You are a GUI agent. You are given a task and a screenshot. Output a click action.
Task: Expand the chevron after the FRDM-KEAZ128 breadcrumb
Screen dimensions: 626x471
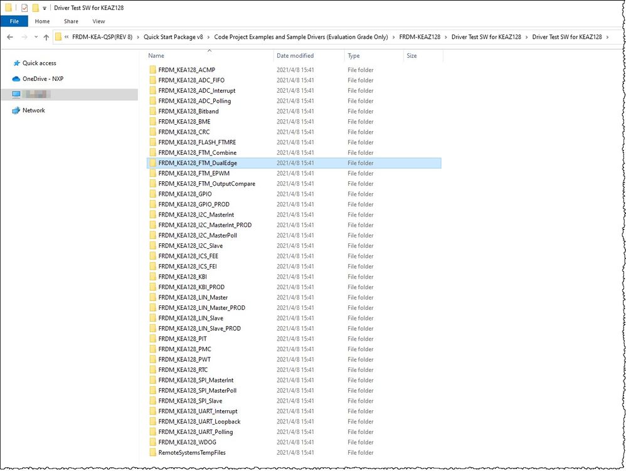[446, 37]
